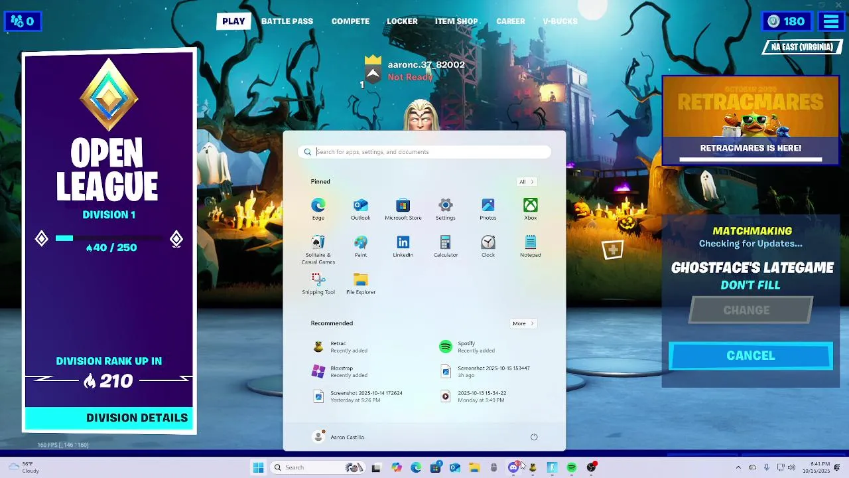Screen dimensions: 849x478
Task: Click the Start menu search box
Action: click(x=424, y=152)
